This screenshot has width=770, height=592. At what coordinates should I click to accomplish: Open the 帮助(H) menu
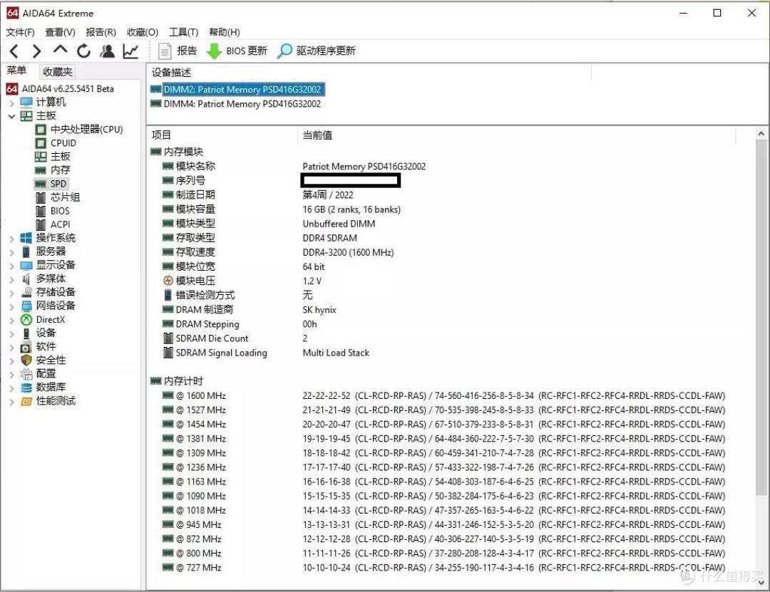pos(225,32)
